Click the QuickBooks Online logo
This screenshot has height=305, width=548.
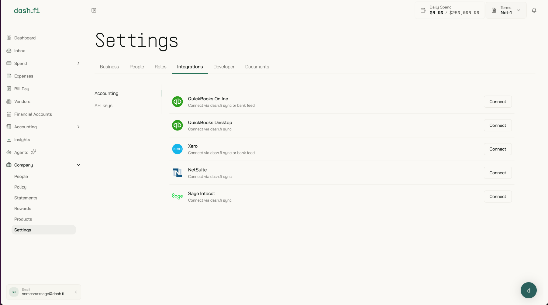[x=177, y=102]
